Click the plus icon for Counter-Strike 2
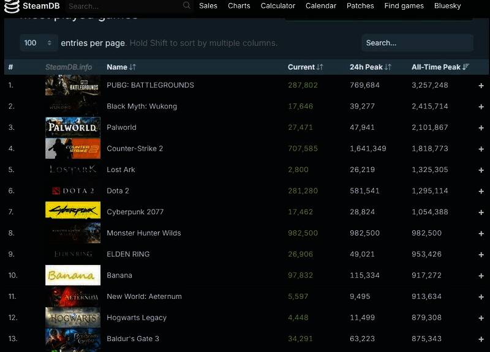This screenshot has height=352, width=490. 481,149
